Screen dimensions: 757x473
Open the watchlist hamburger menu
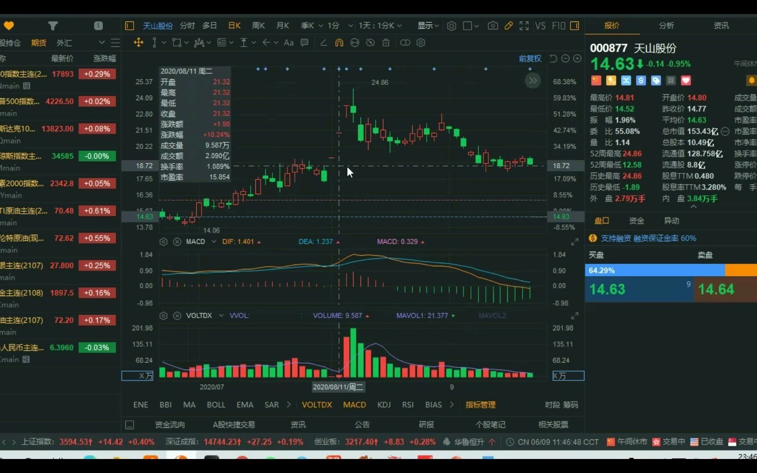click(115, 42)
